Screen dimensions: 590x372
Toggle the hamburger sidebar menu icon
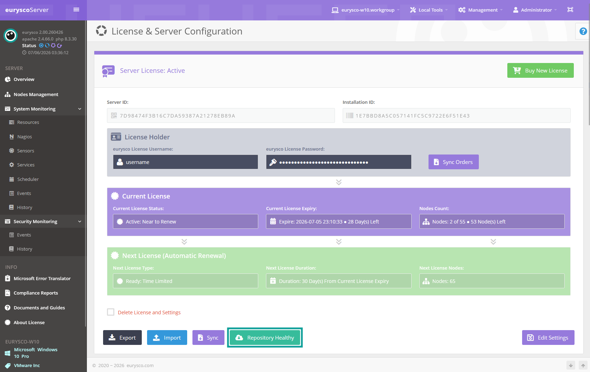point(76,10)
